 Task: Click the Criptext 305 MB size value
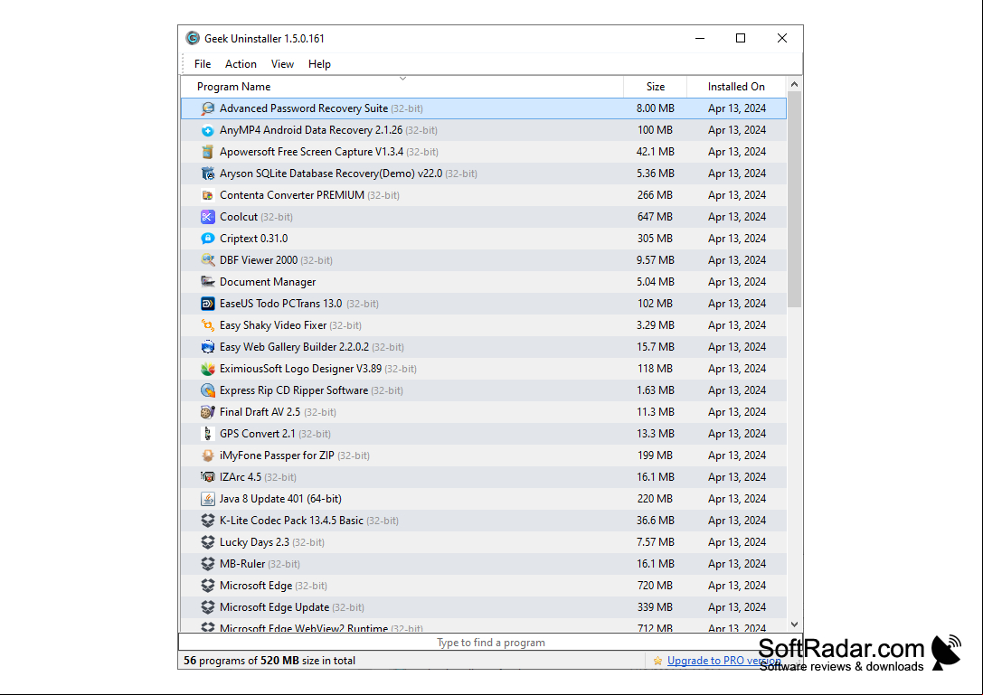tap(655, 239)
